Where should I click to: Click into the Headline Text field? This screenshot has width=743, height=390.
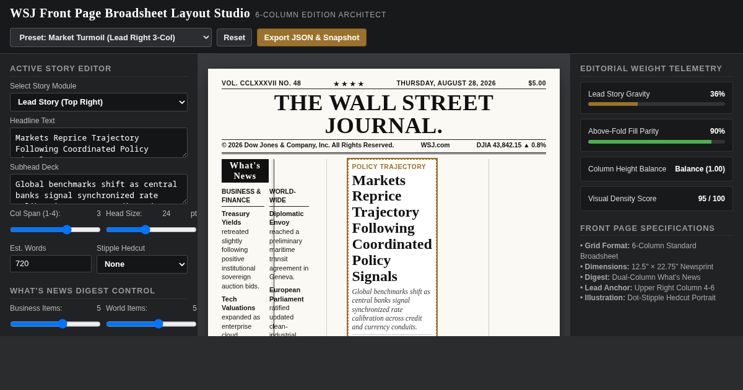pos(98,142)
